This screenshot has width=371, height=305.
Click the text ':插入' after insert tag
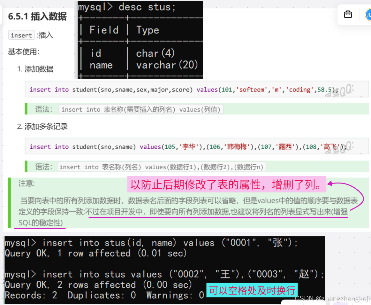click(x=45, y=35)
